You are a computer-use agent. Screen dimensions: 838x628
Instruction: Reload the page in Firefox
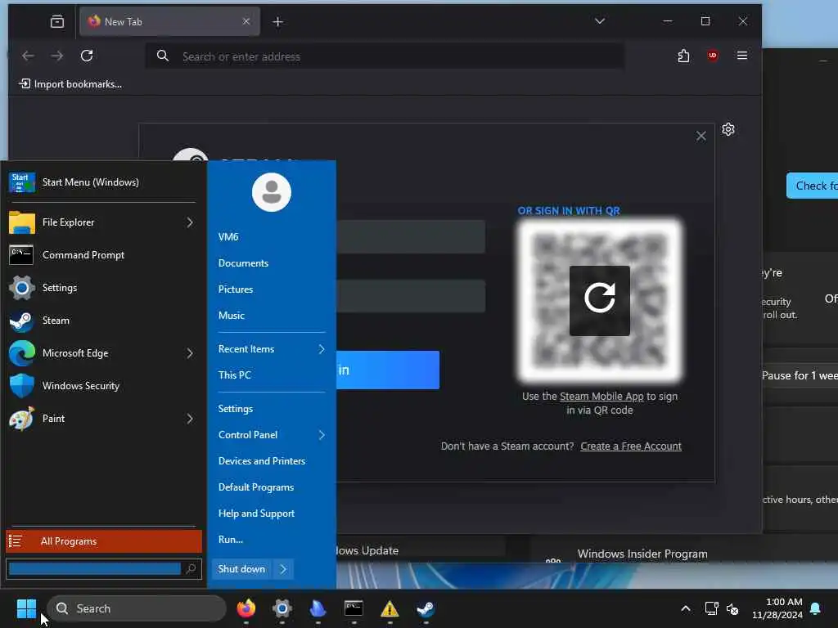coord(87,56)
